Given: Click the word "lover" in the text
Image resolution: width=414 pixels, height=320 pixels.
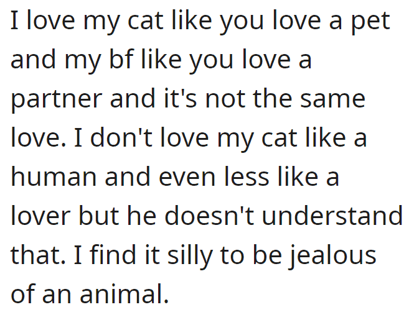Looking at the screenshot, I should (40, 216).
